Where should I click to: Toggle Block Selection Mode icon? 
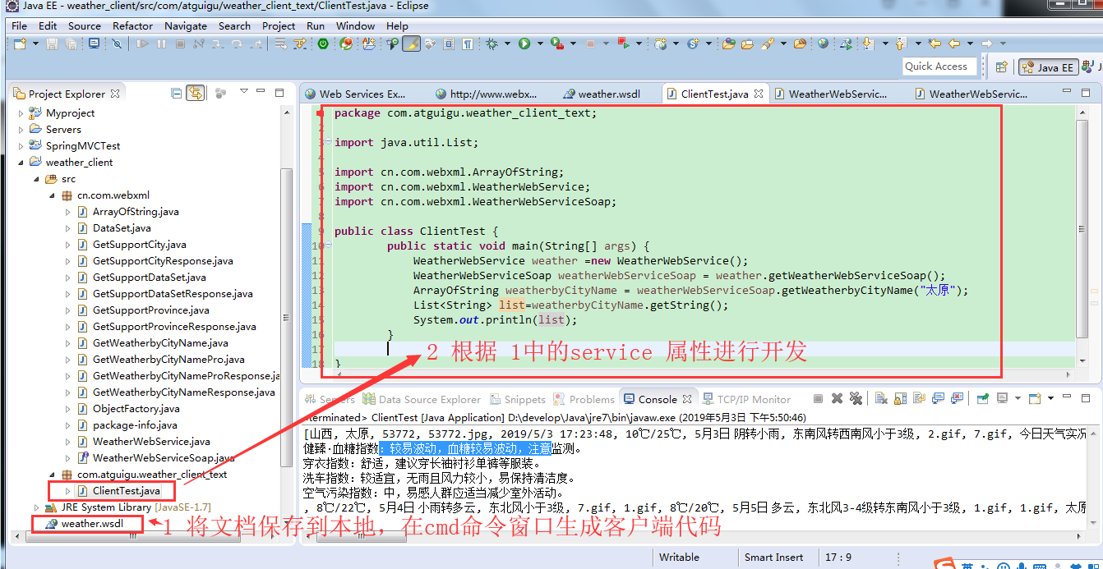[449, 44]
